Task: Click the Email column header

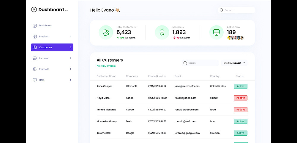Action: click(x=178, y=76)
